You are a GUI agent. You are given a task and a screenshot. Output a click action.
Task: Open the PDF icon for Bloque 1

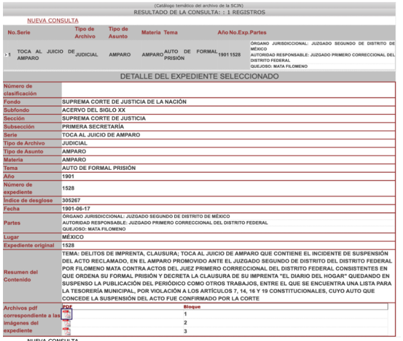(66, 314)
